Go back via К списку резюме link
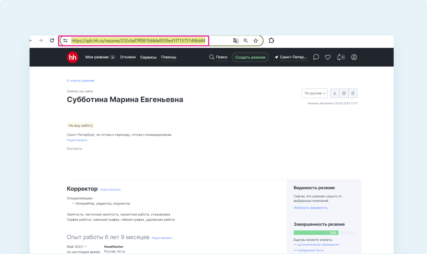 (x=80, y=80)
